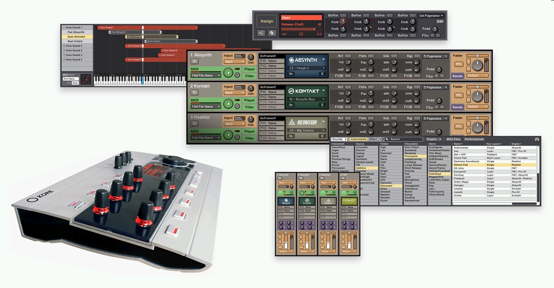Open the Plugins menu in browser
Viewport: 554px width, 288px height.
point(433,139)
